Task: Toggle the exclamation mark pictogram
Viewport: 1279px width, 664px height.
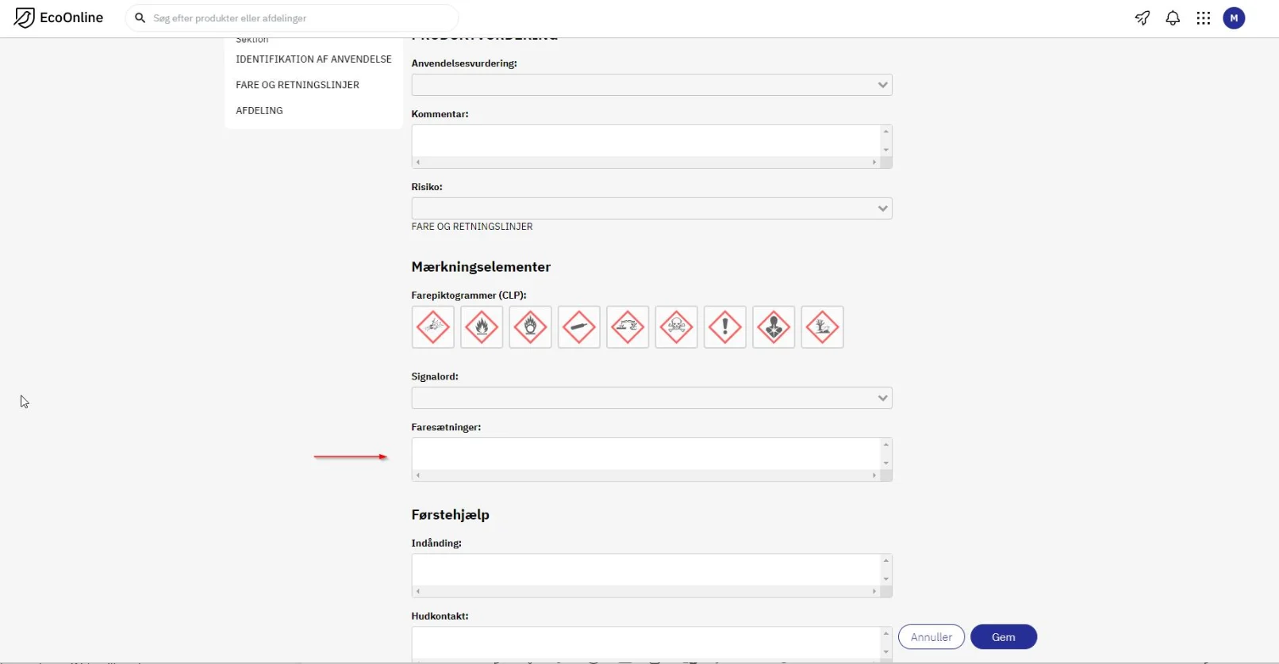Action: coord(725,327)
